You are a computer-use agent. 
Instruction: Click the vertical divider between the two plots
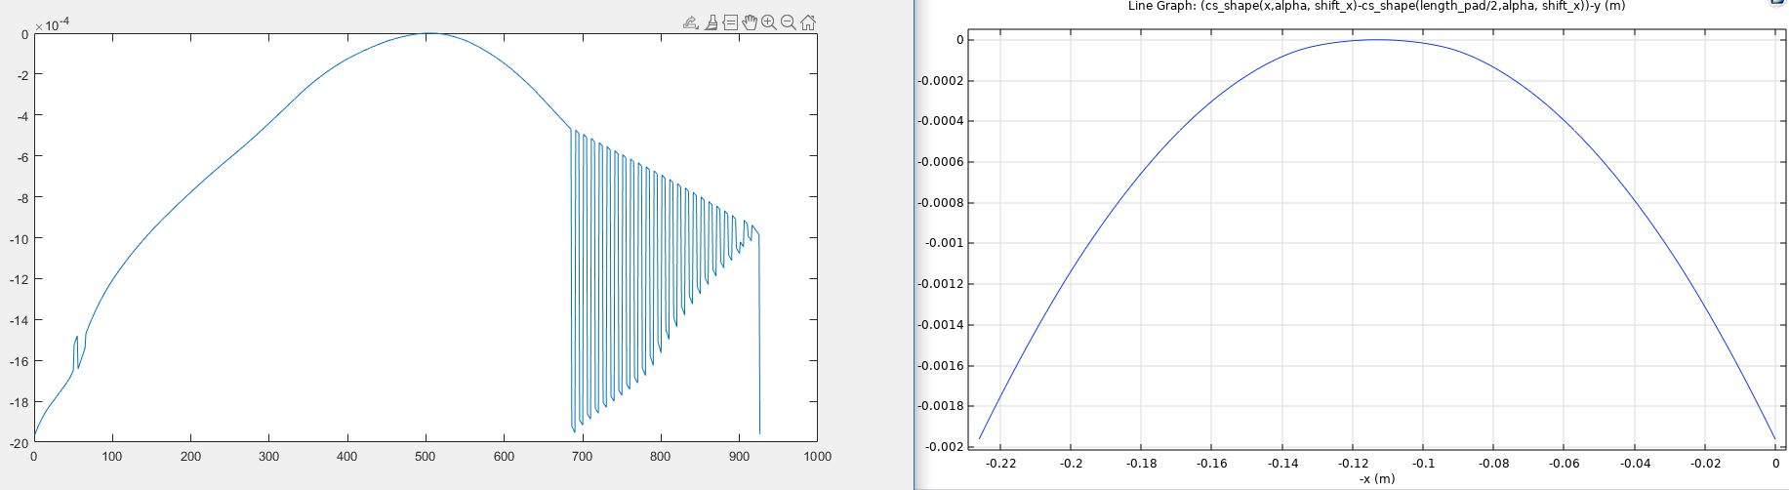tap(914, 244)
